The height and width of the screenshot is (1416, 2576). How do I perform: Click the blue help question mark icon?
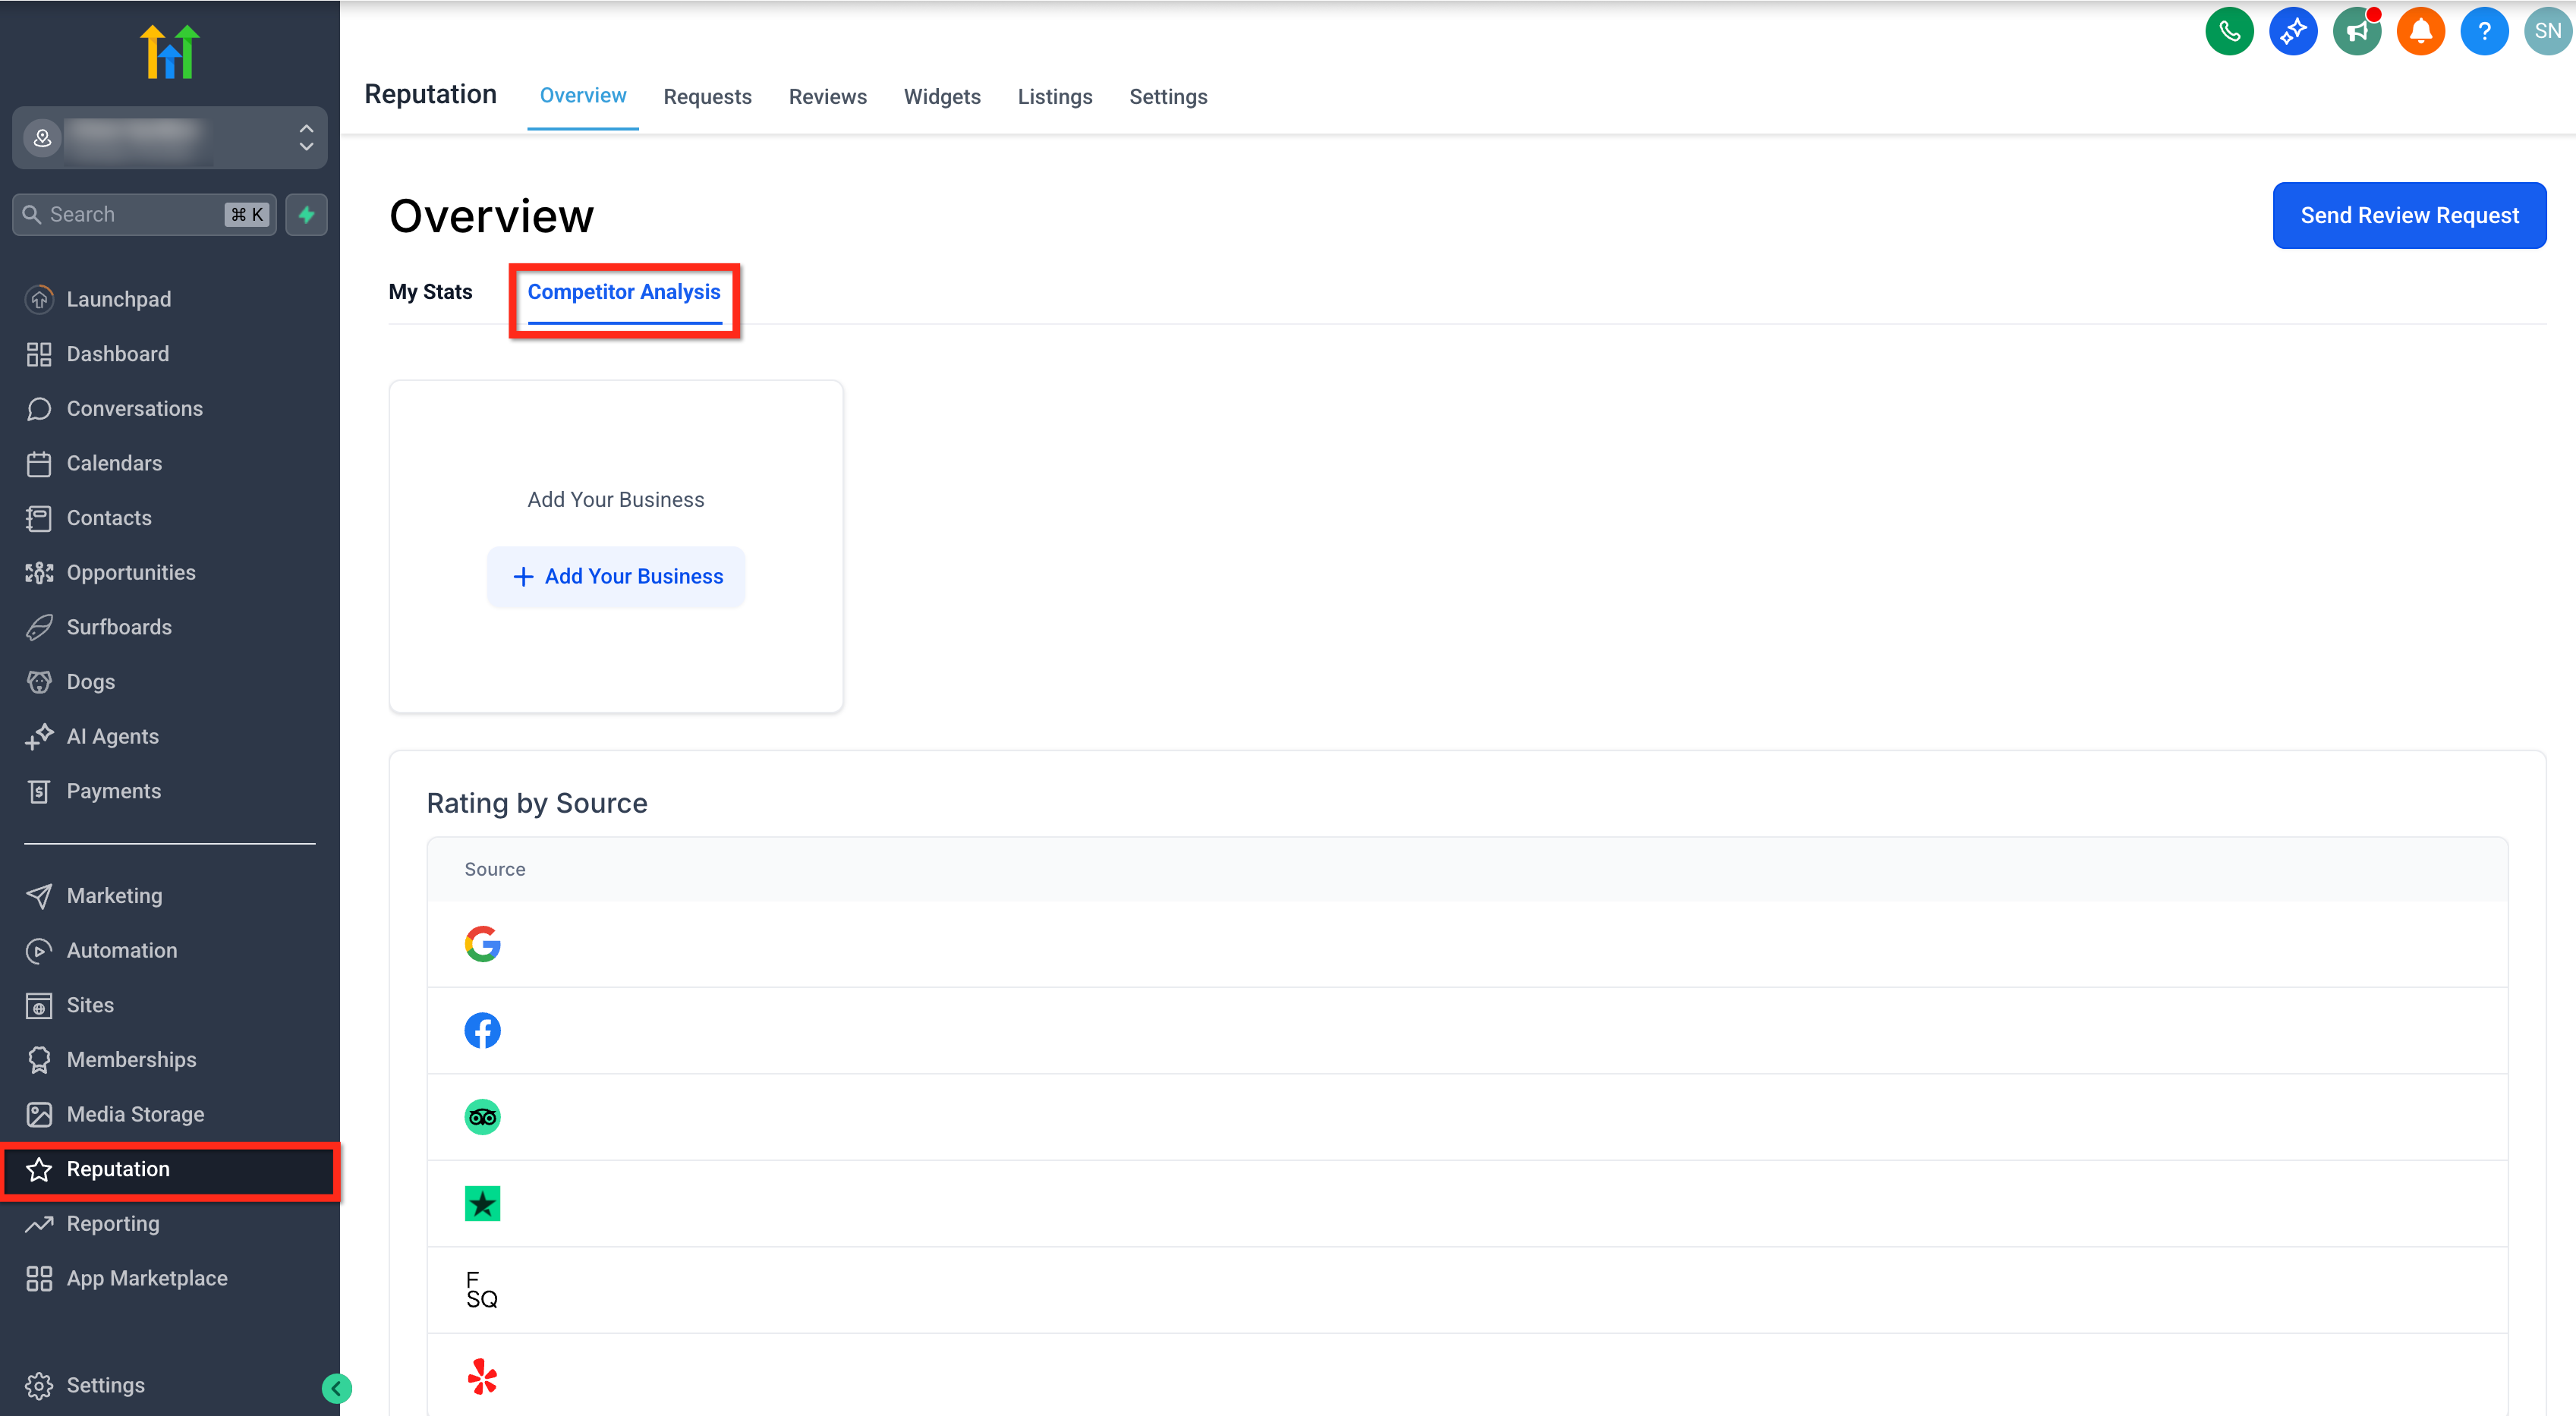2484,31
